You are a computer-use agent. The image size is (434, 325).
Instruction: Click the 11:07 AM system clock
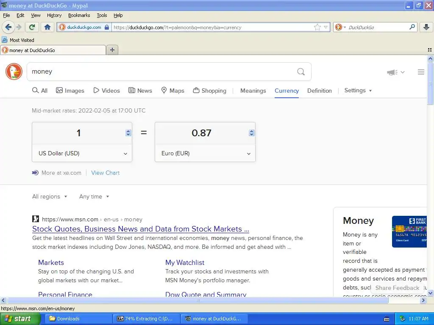(x=418, y=319)
